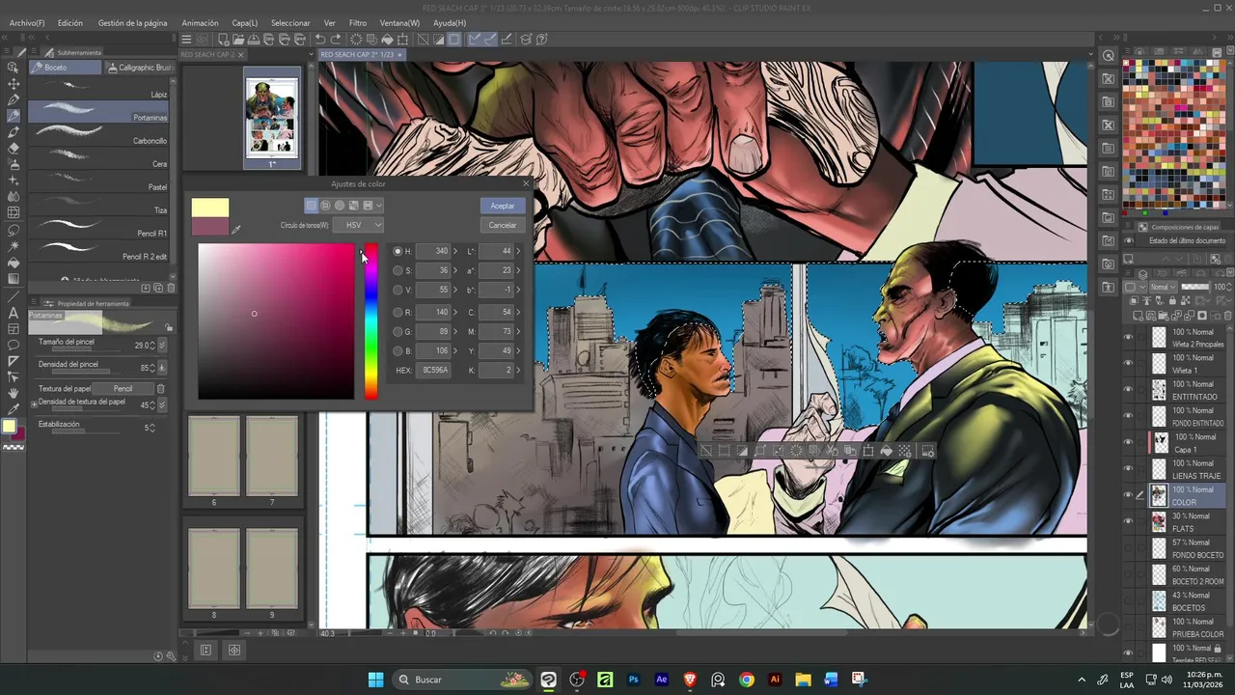Click the Cancelar button
The width and height of the screenshot is (1235, 695).
click(x=502, y=225)
